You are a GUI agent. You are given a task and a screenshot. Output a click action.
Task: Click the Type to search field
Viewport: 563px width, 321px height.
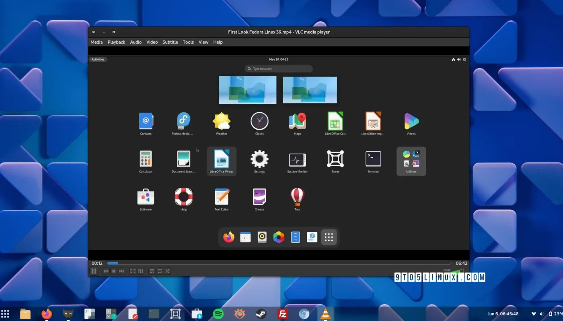(x=279, y=69)
